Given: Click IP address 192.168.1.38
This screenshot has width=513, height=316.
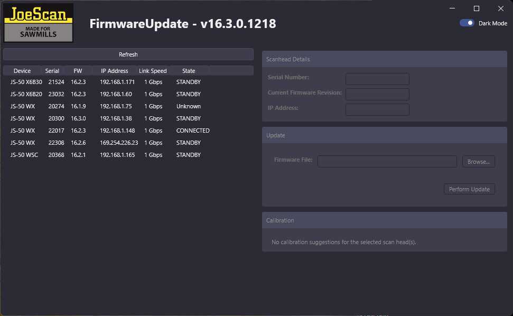Looking at the screenshot, I should click(x=116, y=118).
